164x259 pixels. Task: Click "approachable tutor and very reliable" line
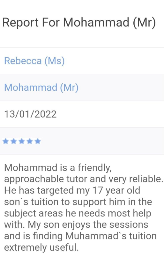pyautogui.click(x=84, y=179)
